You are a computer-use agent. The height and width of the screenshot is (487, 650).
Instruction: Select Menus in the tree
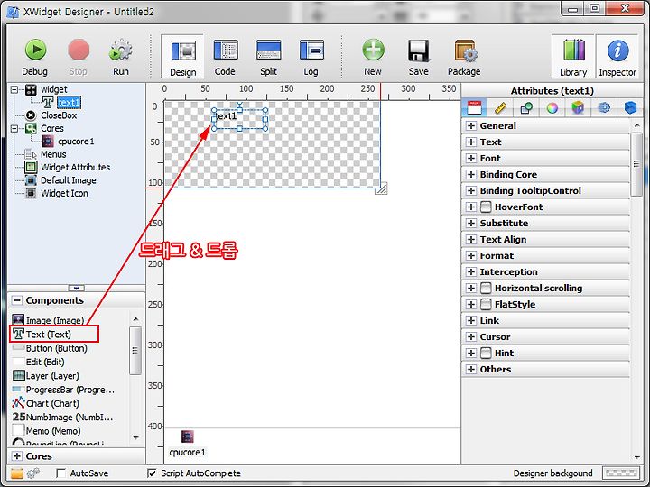53,154
